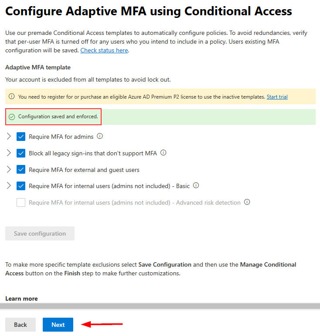
Task: Expand the Block all legacy sign-ins row
Action: pos(9,153)
